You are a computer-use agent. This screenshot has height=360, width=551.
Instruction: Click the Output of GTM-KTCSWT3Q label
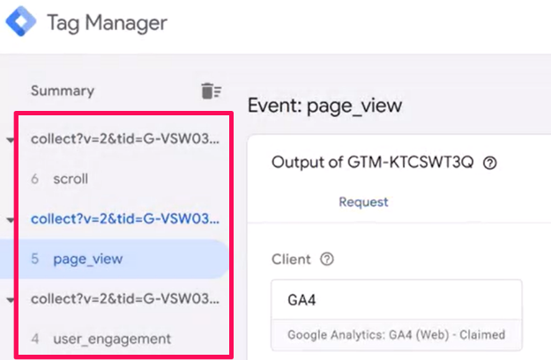[373, 163]
